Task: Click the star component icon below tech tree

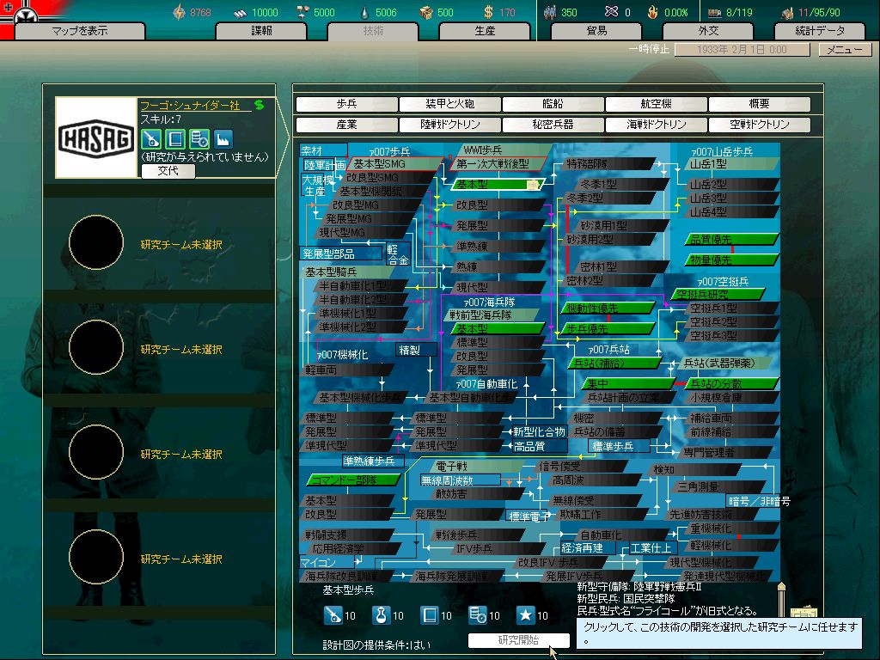Action: point(526,615)
